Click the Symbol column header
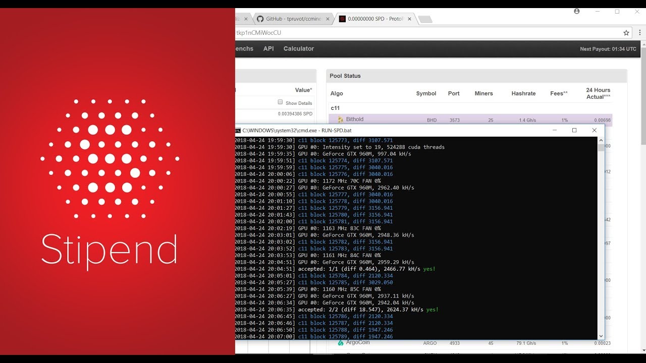The height and width of the screenshot is (363, 646). 426,94
